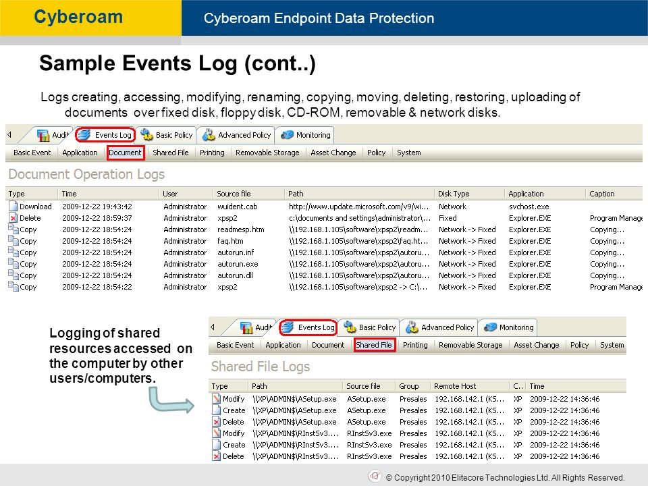The height and width of the screenshot is (486, 648).
Task: Click the Copy icon for faq.htm row
Action: 13,240
